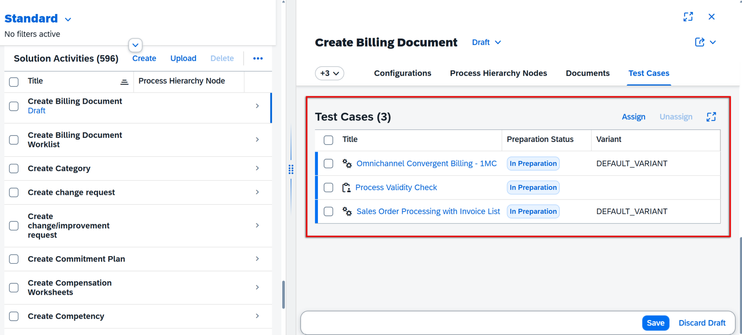
Task: Navigate into the Create Commitment Plan row
Action: point(257,259)
